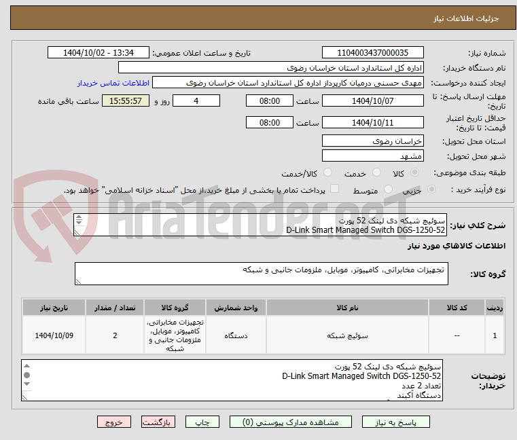Click the پاسخ به نیاز button
Screen dimensions: 517x440
coord(395,422)
